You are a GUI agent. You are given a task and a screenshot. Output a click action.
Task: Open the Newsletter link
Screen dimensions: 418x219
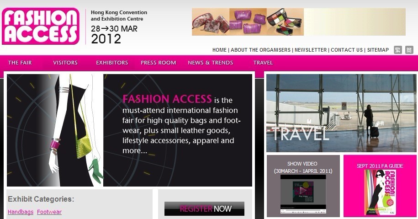(311, 50)
